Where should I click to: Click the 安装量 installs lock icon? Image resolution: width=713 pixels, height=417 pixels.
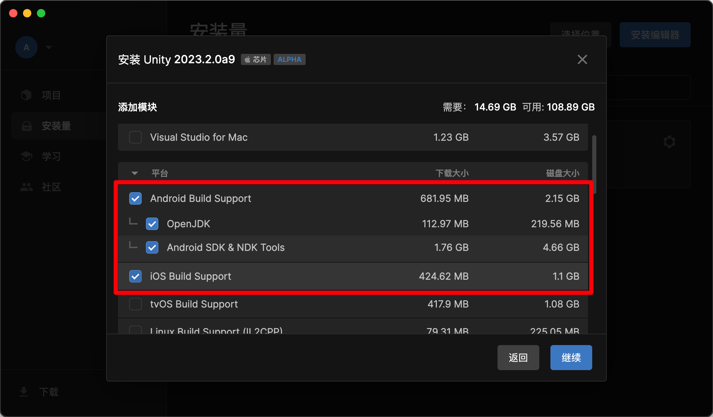click(x=26, y=126)
